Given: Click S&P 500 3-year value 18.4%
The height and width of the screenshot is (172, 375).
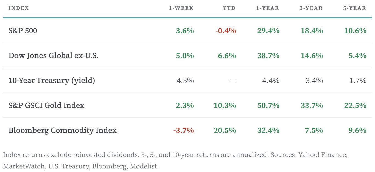Looking at the screenshot, I should coord(312,31).
